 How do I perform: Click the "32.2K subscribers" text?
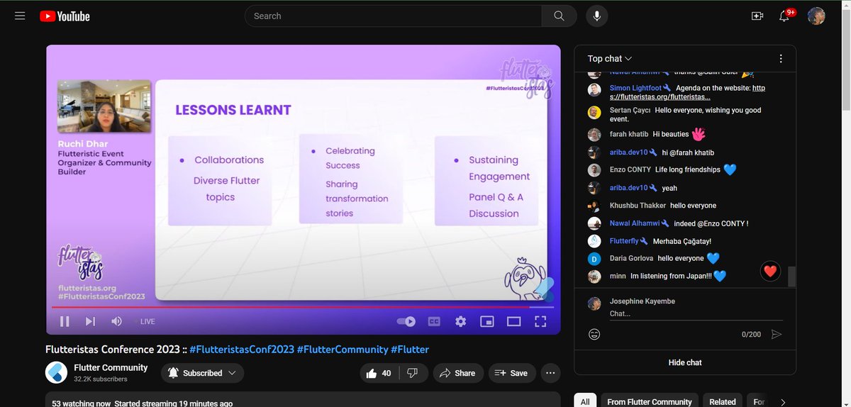point(100,379)
